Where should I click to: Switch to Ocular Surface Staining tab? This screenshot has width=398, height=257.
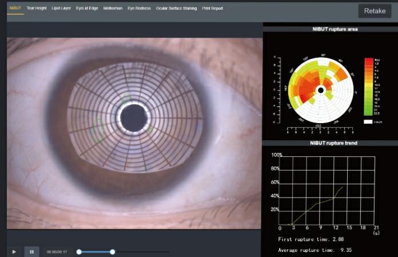(x=177, y=9)
